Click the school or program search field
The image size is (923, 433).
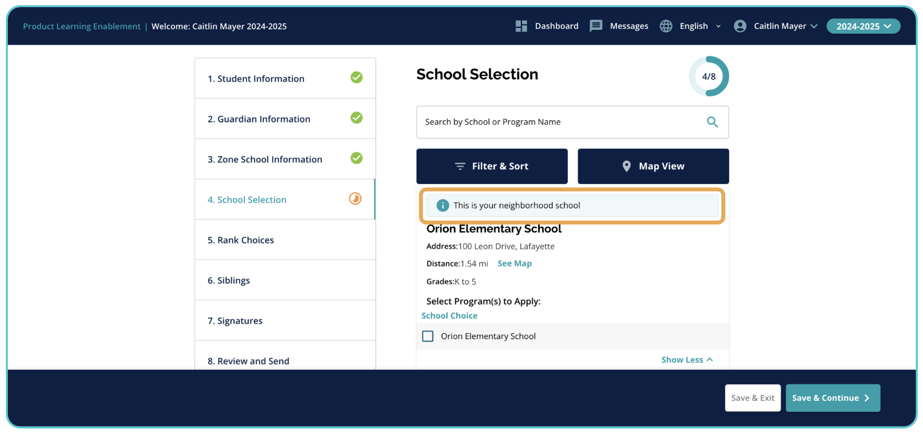[x=559, y=122]
